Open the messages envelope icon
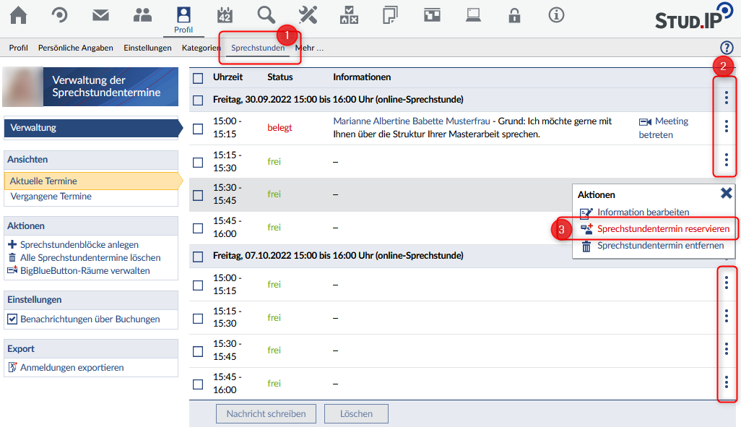Image resolution: width=741 pixels, height=443 pixels. coord(101,15)
